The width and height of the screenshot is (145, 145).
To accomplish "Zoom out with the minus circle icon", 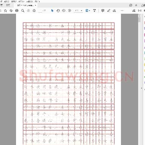I will click(x=64, y=11).
